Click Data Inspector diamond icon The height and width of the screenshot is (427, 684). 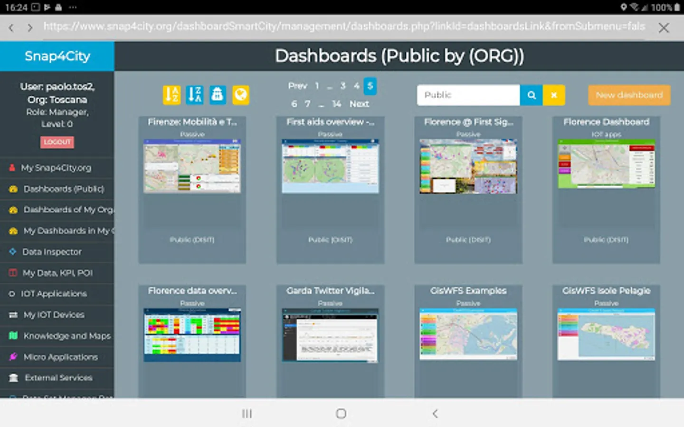pos(13,251)
